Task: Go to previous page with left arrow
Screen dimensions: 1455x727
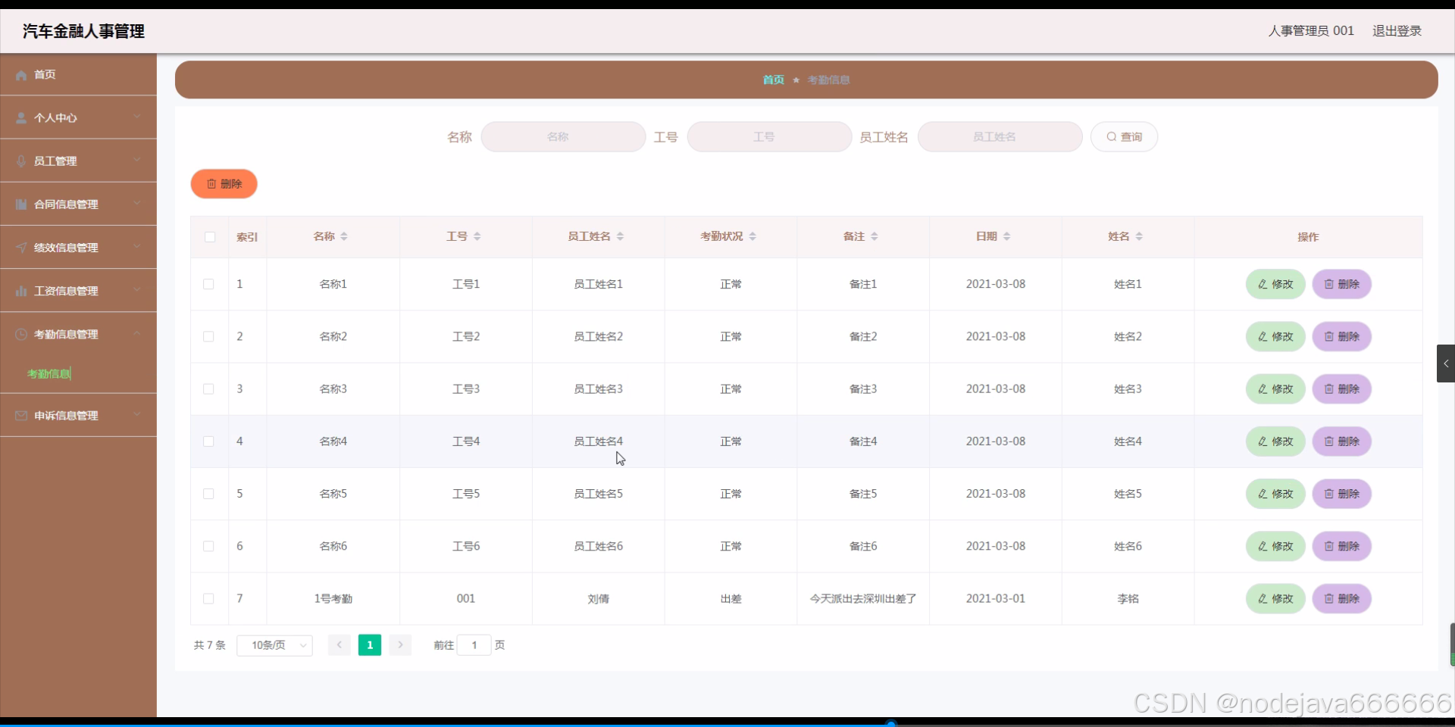Action: point(339,645)
